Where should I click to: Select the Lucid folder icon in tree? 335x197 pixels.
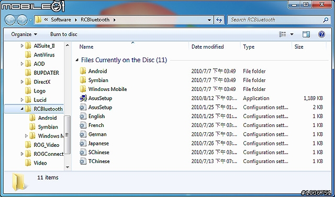pyautogui.click(x=28, y=100)
